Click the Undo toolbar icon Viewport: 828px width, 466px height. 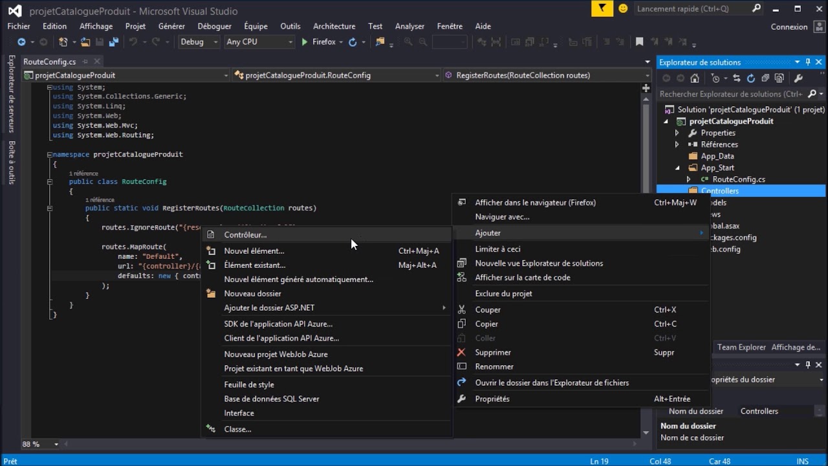coord(133,42)
